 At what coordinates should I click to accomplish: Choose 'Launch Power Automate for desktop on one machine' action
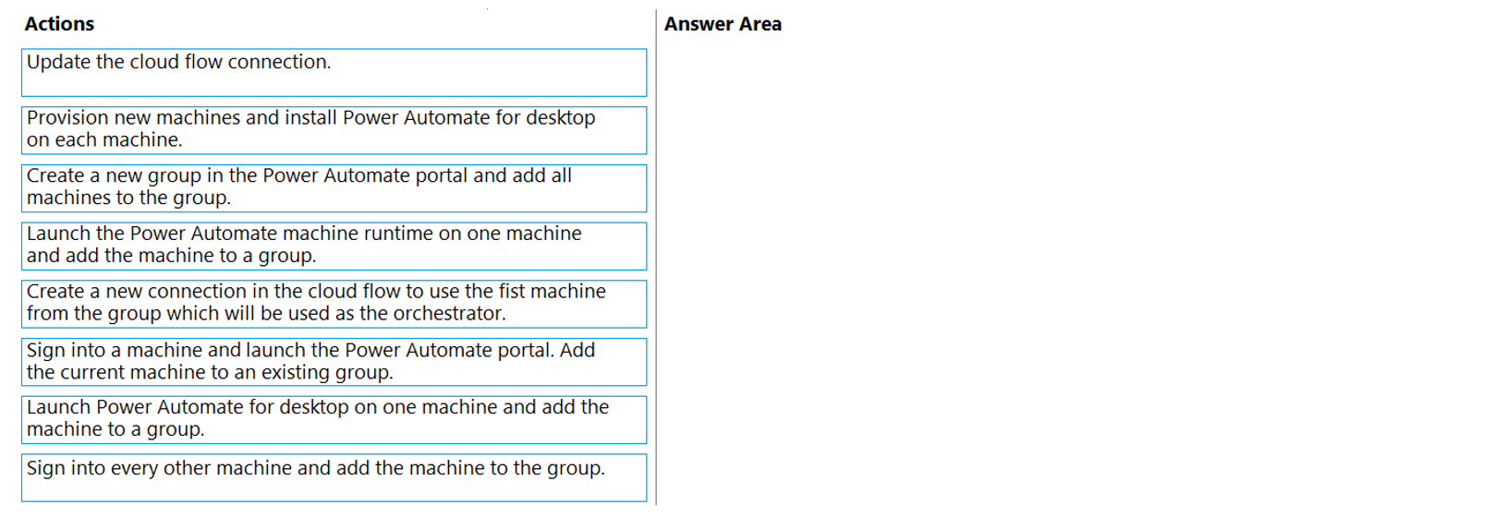(x=334, y=420)
